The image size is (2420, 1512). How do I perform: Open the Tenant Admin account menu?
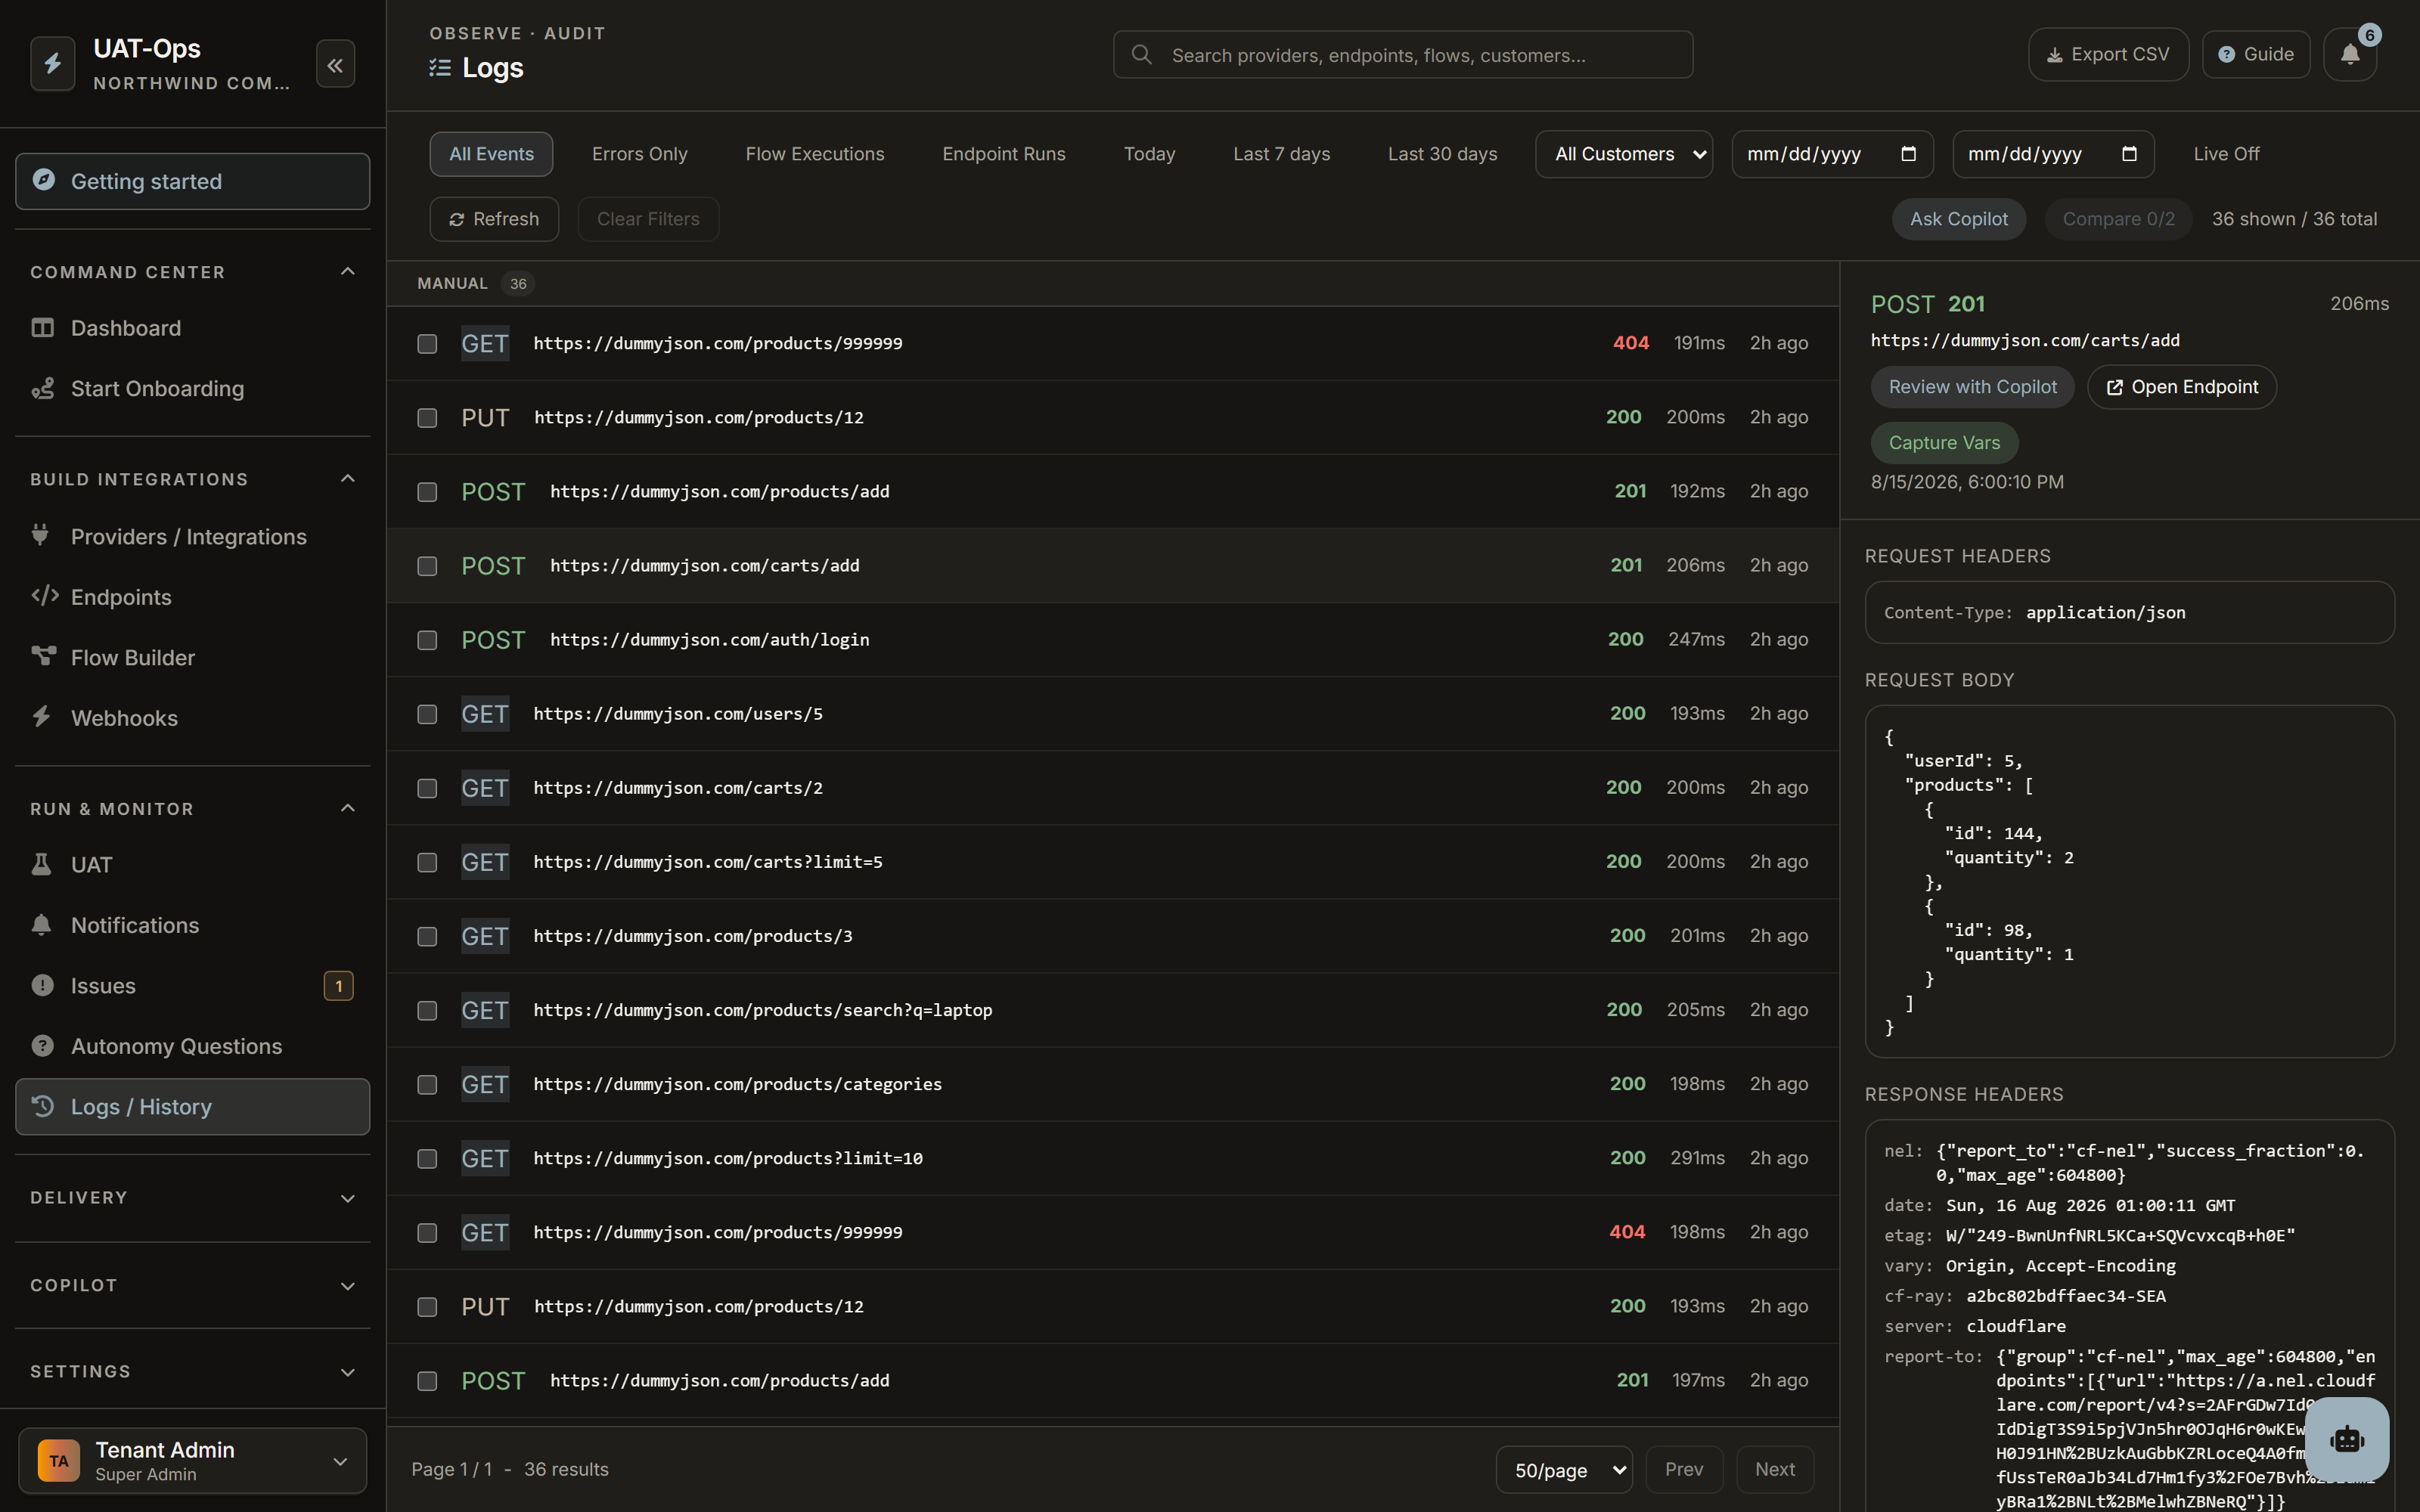tap(193, 1461)
